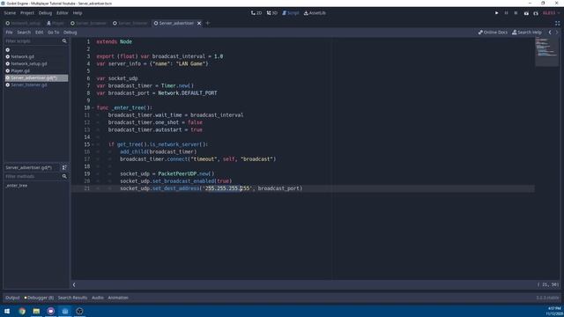Viewport: 564px width, 317px height.
Task: Open the AssetLib workspace
Action: coord(315,13)
